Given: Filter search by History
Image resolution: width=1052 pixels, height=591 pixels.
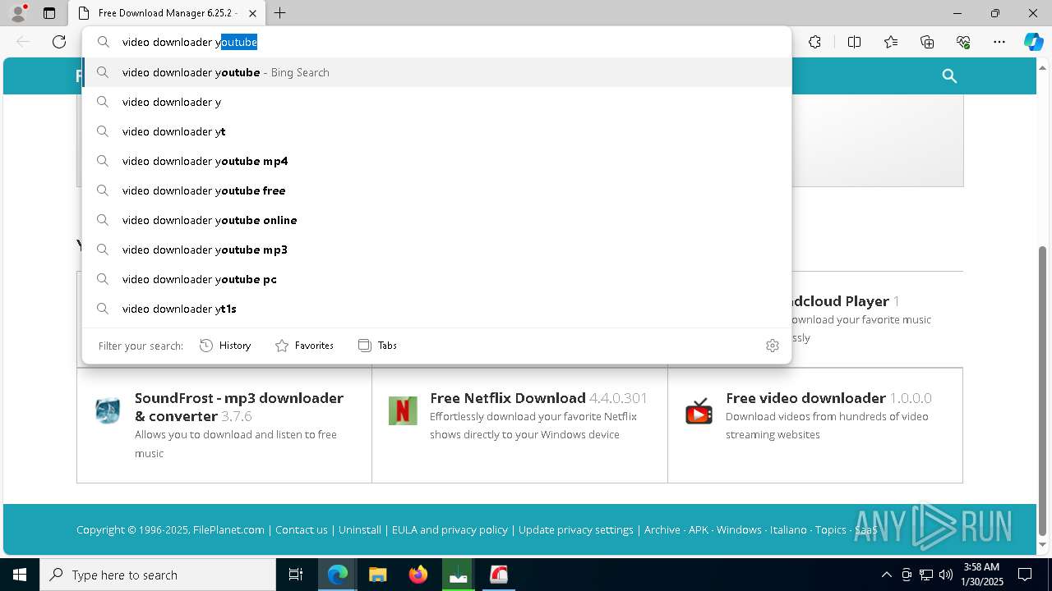Looking at the screenshot, I should coord(225,346).
